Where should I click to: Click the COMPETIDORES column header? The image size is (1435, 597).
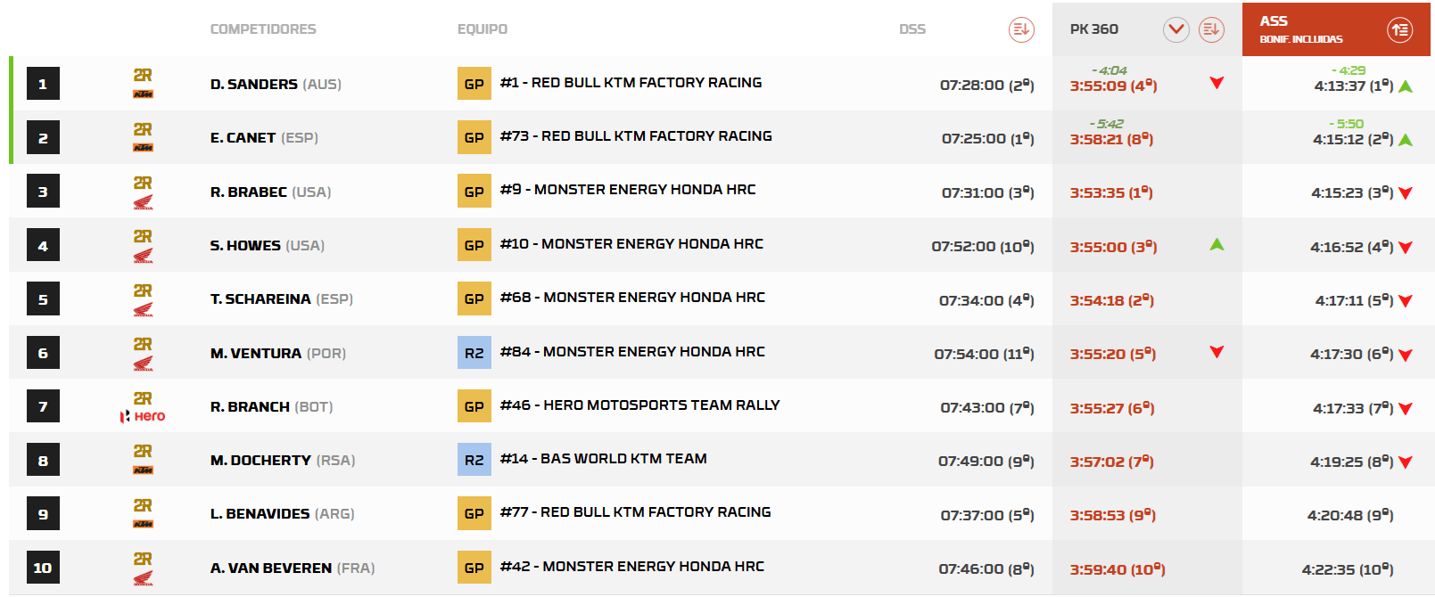point(263,29)
